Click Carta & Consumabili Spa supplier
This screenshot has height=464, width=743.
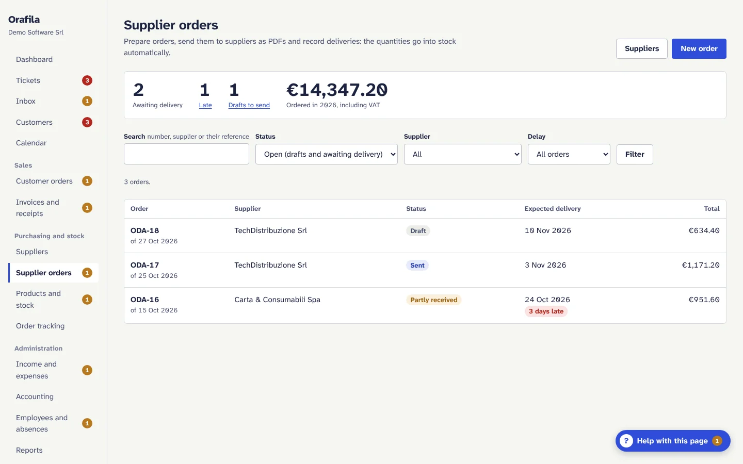pyautogui.click(x=277, y=300)
